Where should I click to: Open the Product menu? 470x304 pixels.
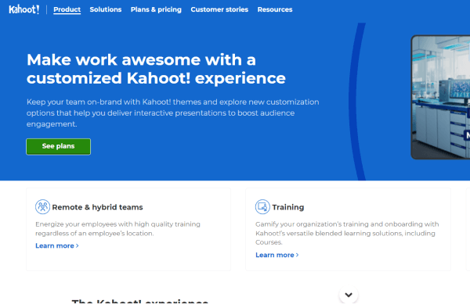pyautogui.click(x=67, y=9)
